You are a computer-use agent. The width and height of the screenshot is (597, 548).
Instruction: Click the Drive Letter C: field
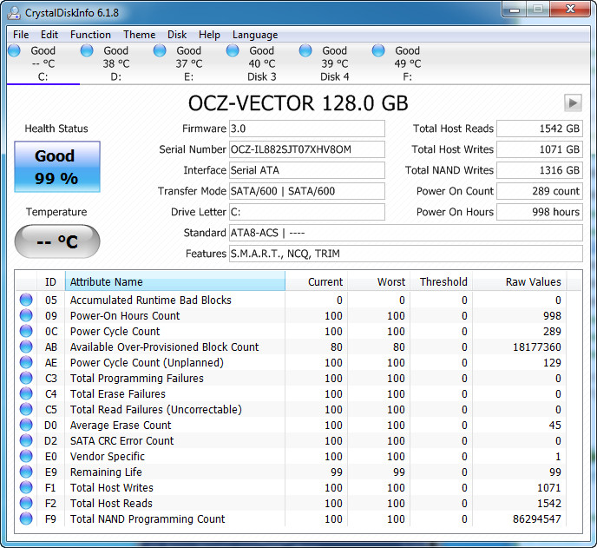(x=307, y=212)
